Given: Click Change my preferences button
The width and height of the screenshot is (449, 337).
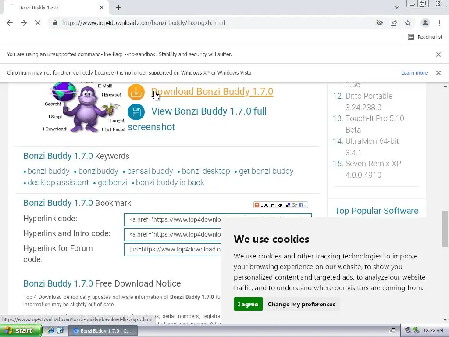Looking at the screenshot, I should point(302,304).
